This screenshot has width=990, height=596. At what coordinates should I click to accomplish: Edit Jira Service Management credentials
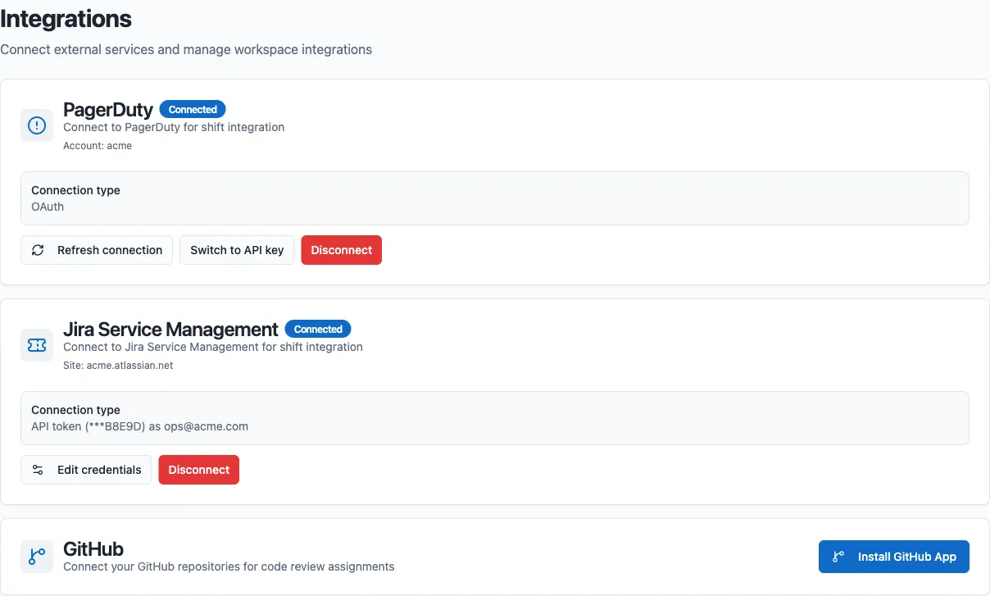coord(86,470)
